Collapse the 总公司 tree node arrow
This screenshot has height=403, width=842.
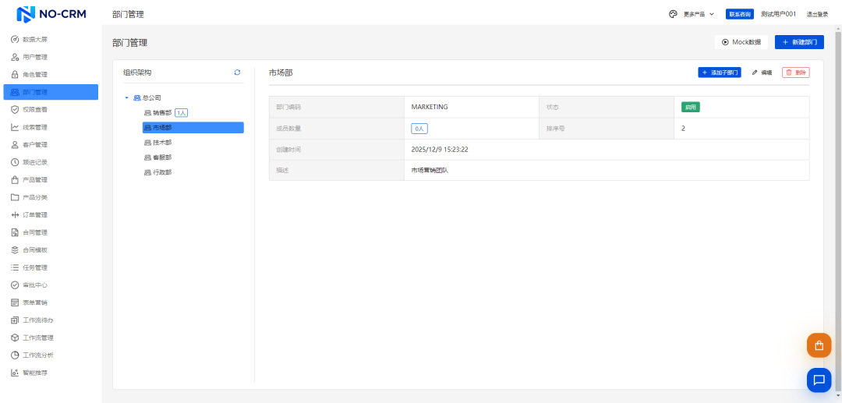click(127, 97)
